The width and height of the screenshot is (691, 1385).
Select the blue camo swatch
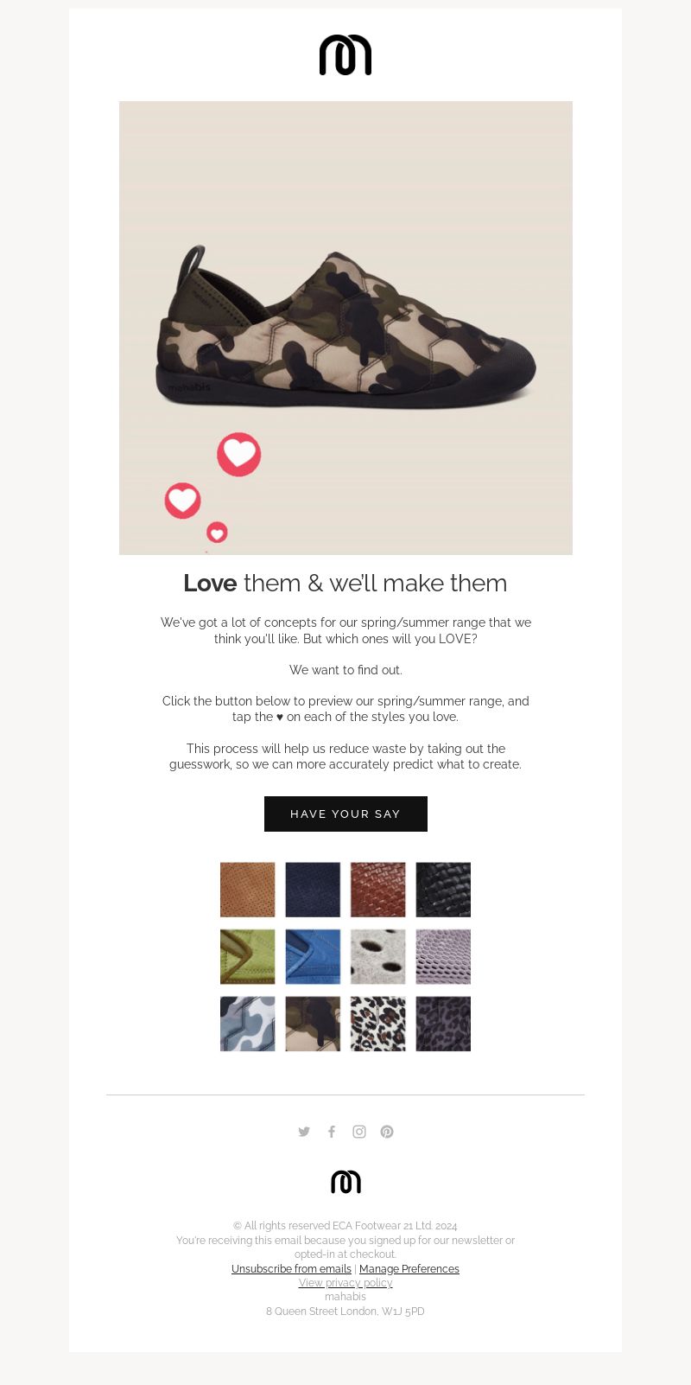(248, 1024)
